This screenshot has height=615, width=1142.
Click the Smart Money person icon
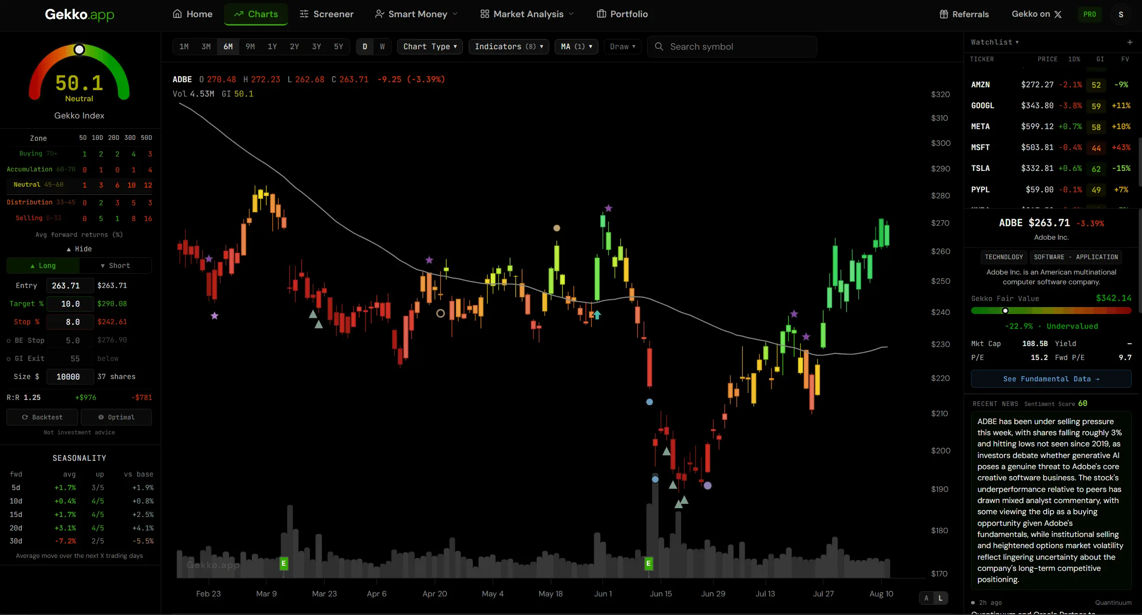(x=380, y=14)
